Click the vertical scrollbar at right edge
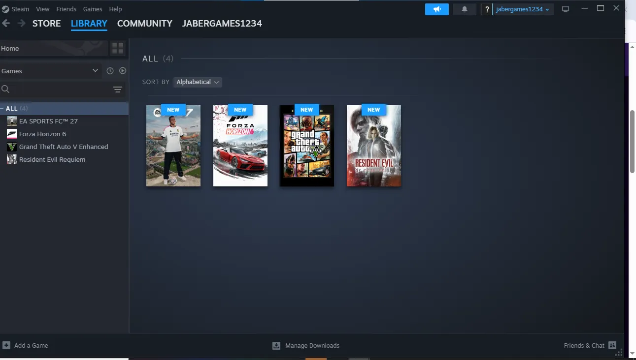Screen dimensions: 636x360 pyautogui.click(x=633, y=141)
